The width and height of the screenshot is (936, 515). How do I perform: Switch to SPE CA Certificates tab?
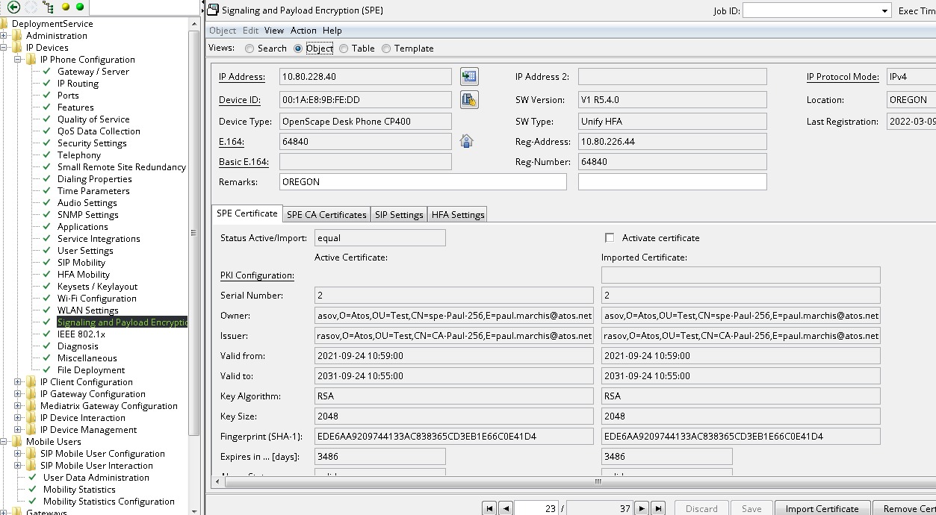point(327,214)
